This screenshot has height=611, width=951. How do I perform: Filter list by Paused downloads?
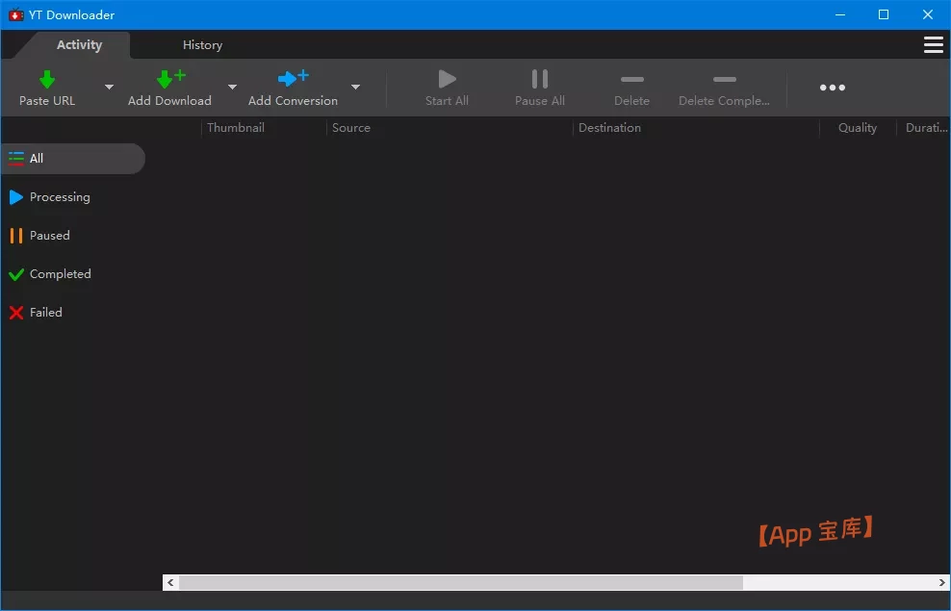coord(49,236)
